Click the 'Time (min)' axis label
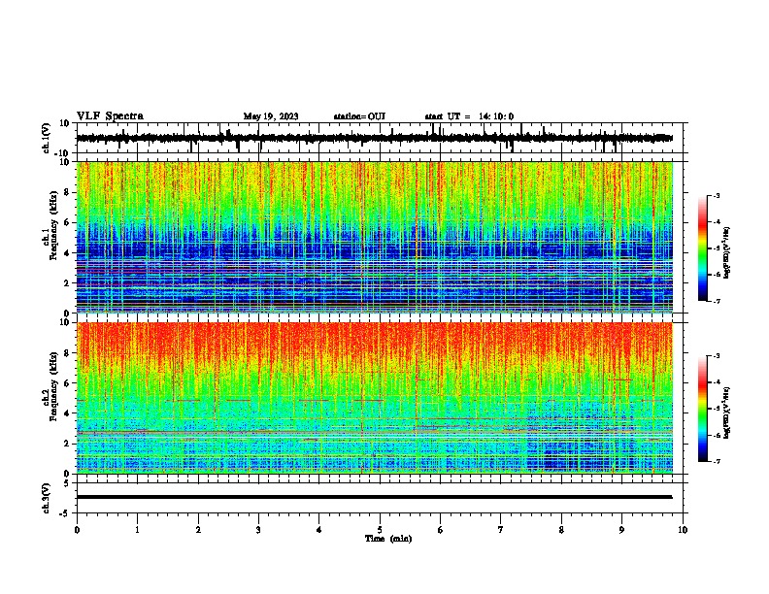The image size is (769, 594). point(388,539)
